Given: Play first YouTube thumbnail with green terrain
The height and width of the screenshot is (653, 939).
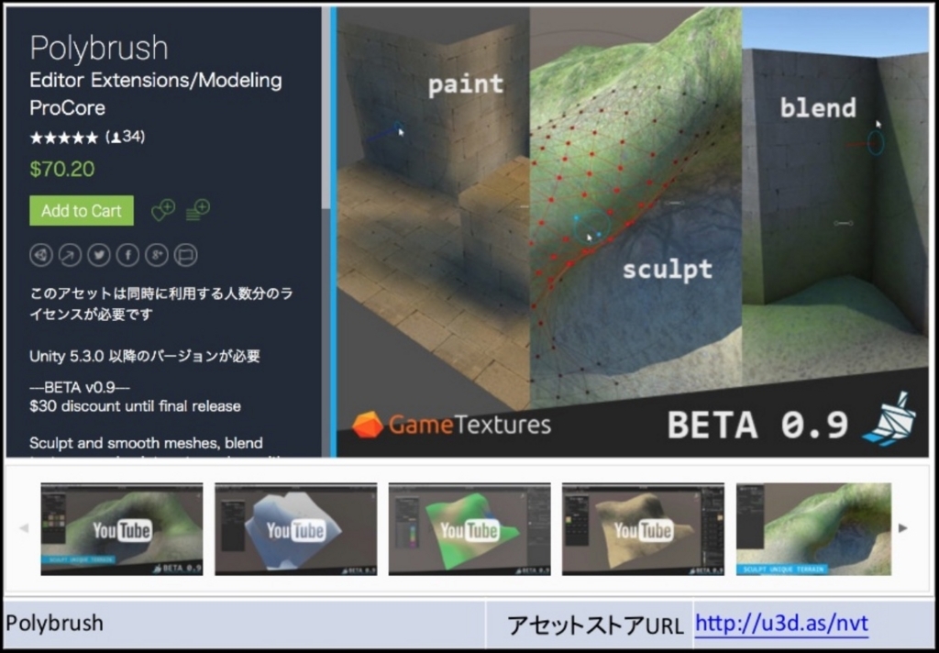Looking at the screenshot, I should (122, 529).
